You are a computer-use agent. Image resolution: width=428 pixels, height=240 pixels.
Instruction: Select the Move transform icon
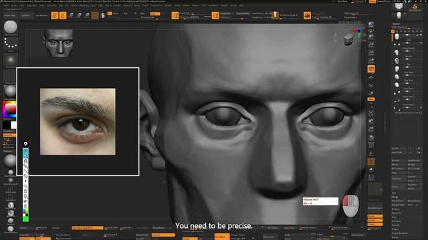[71, 15]
